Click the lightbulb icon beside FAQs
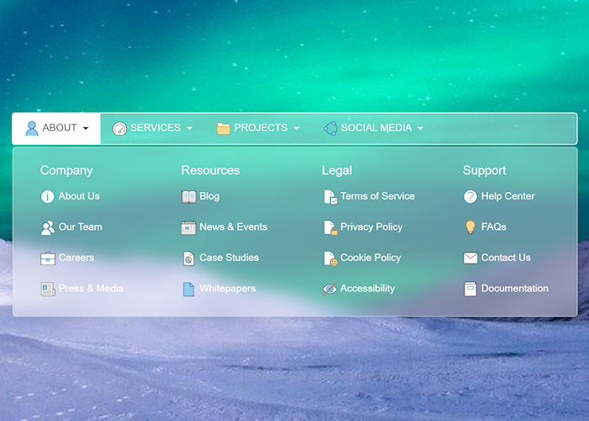Image resolution: width=589 pixels, height=421 pixels. [x=470, y=227]
